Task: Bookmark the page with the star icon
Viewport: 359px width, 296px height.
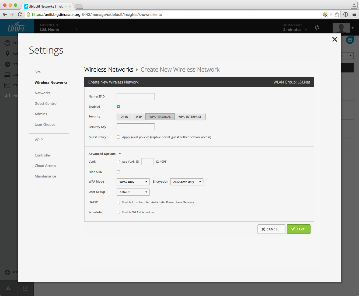Action: click(x=337, y=15)
